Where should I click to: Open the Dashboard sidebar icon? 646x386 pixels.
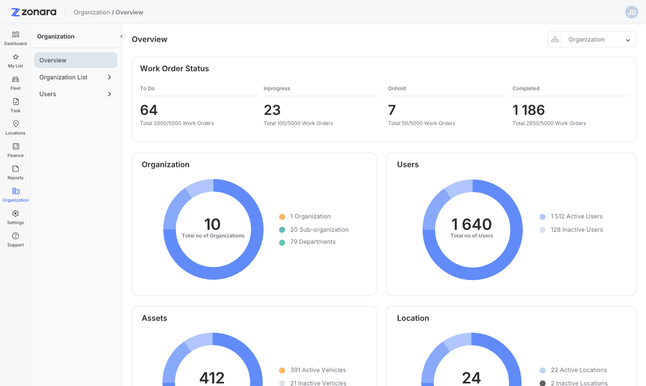point(16,34)
